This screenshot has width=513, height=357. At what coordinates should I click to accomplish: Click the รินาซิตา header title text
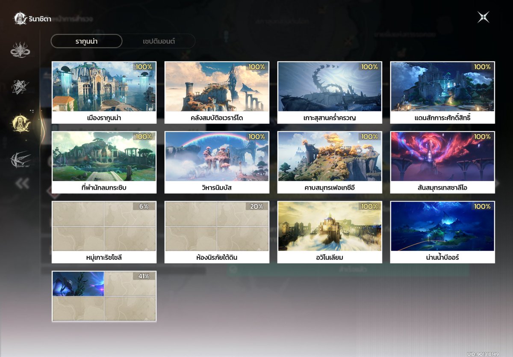tap(40, 19)
